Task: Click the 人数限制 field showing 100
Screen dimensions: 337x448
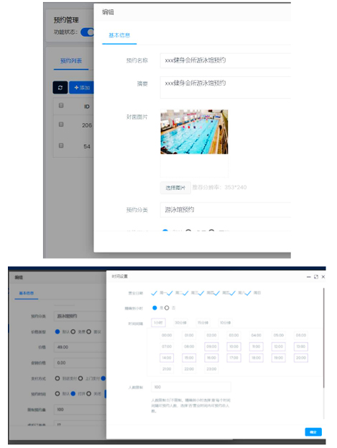Action: [191, 387]
